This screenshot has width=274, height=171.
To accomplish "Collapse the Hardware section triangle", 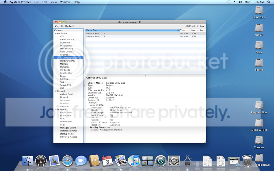I will (x=56, y=33).
